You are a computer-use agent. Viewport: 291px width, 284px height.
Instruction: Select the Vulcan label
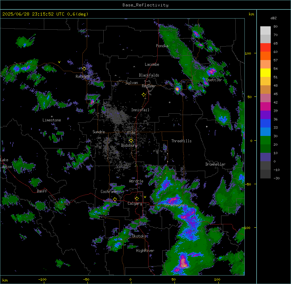[183, 267]
